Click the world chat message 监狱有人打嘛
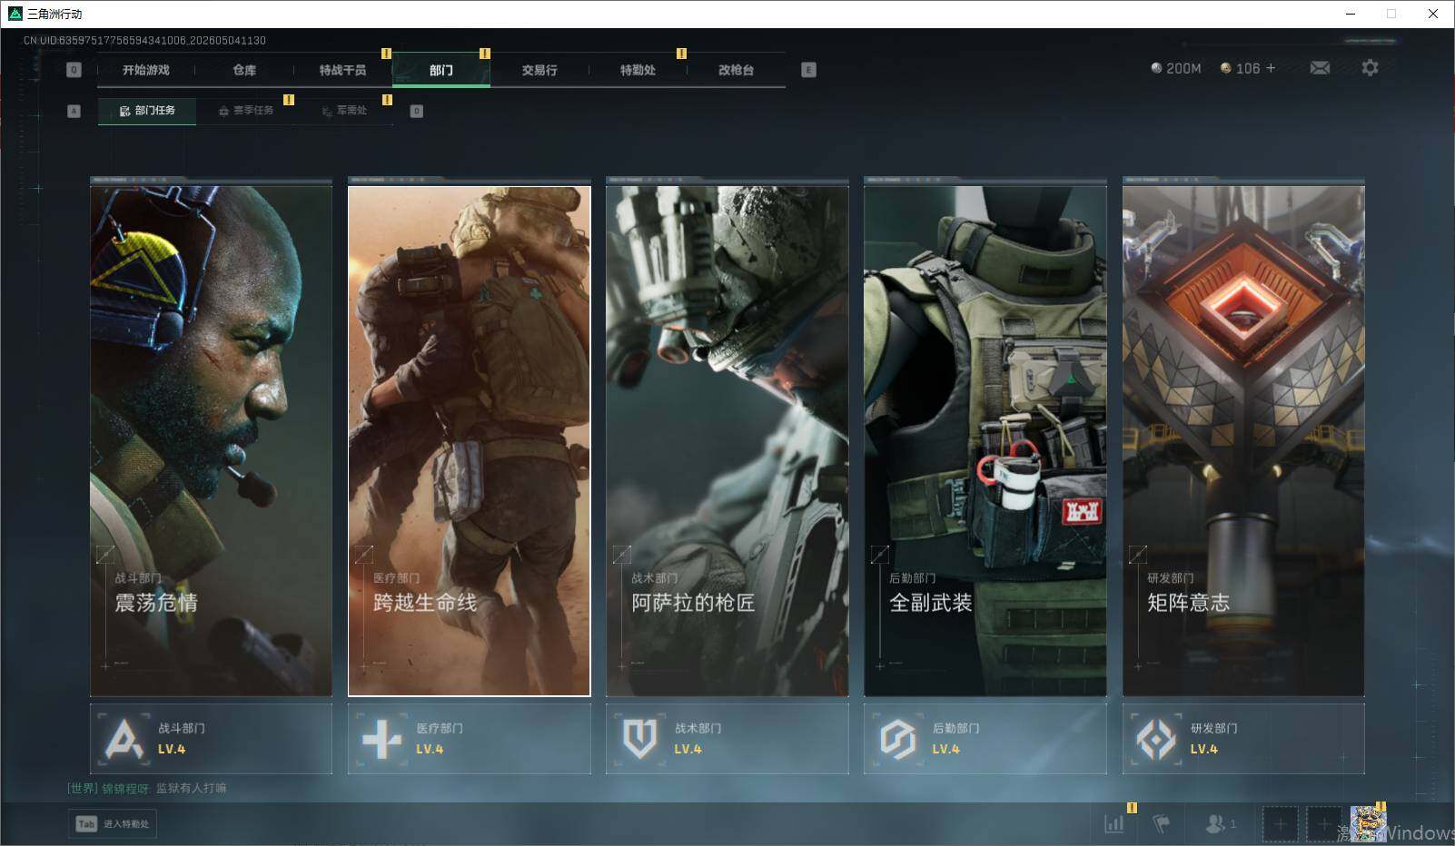This screenshot has height=846, width=1455. [192, 788]
